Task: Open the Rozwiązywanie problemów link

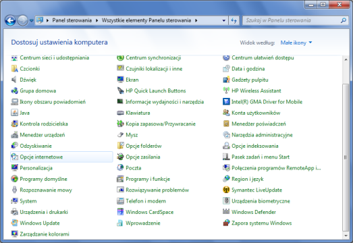Action: point(157,190)
